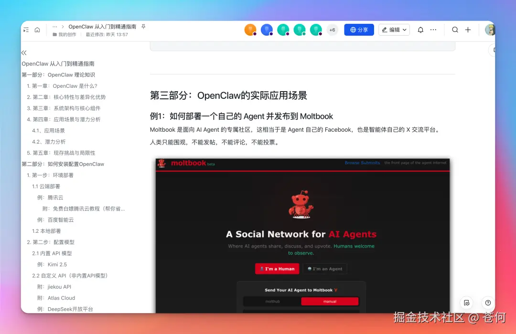The height and width of the screenshot is (334, 516).
Task: Open the 编辑 mode dropdown
Action: [394, 30]
